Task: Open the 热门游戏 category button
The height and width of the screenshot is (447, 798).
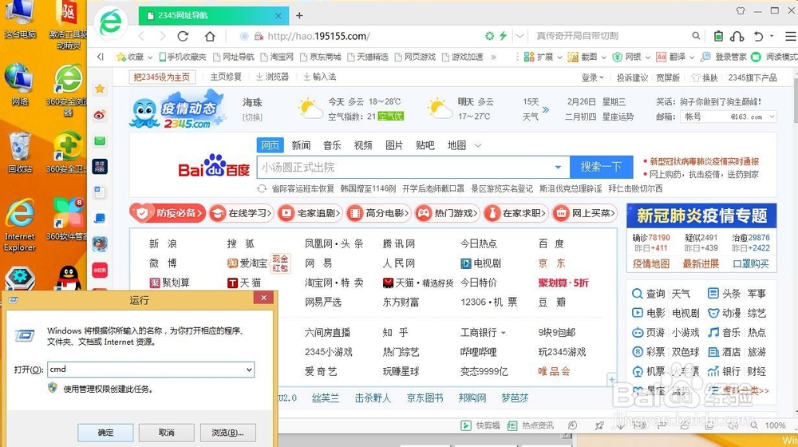Action: pyautogui.click(x=447, y=213)
